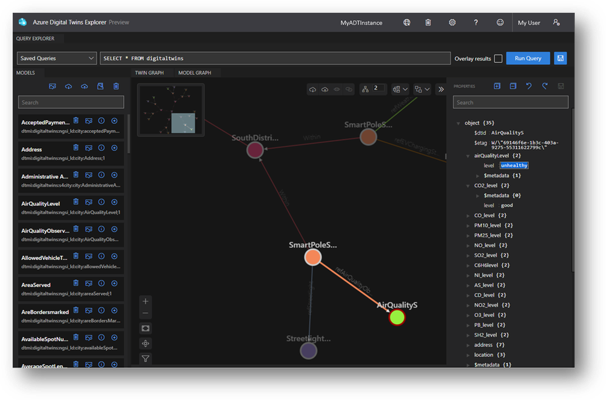View info for the Address model

tap(101, 147)
